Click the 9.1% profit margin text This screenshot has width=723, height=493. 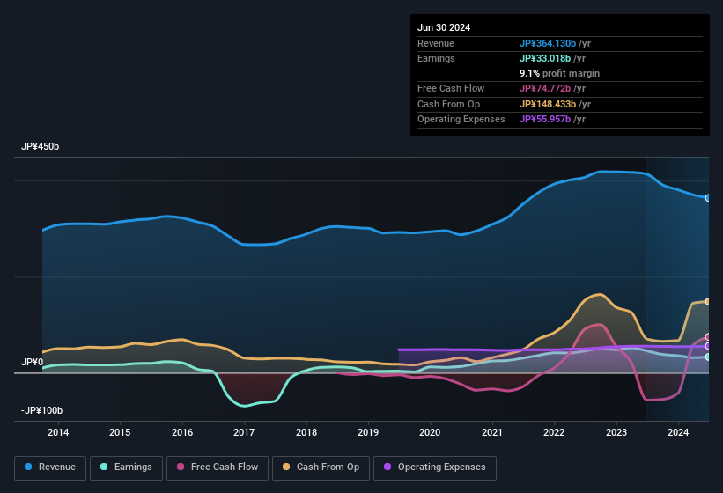560,73
